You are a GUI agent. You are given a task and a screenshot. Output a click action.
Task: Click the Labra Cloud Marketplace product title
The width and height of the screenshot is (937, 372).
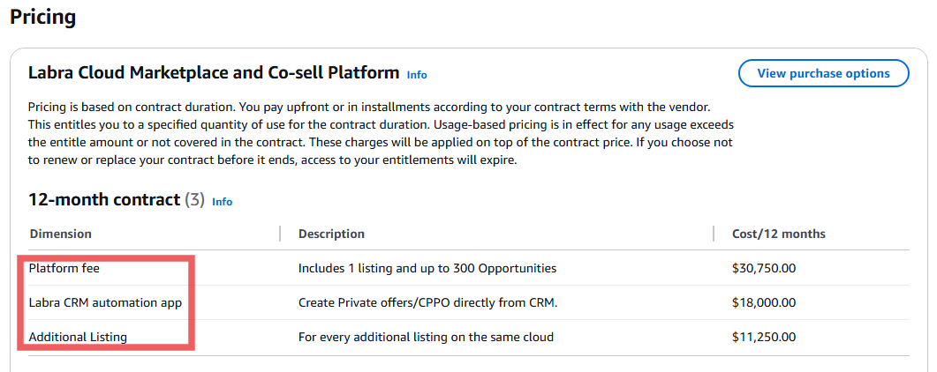pyautogui.click(x=214, y=73)
